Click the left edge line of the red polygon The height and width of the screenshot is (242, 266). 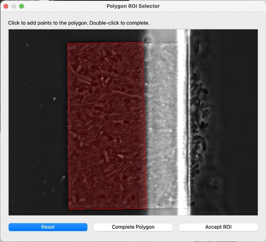coord(69,125)
